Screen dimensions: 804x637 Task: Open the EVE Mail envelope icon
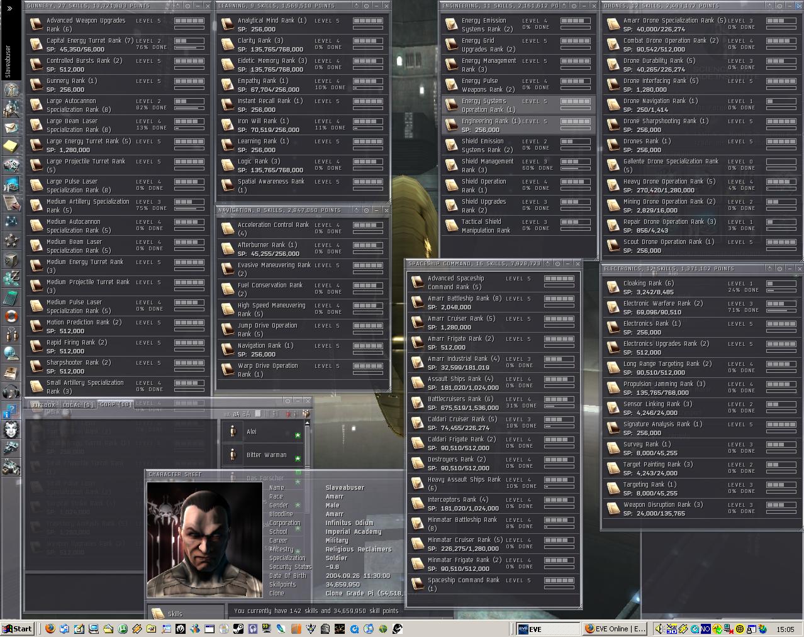[11, 128]
